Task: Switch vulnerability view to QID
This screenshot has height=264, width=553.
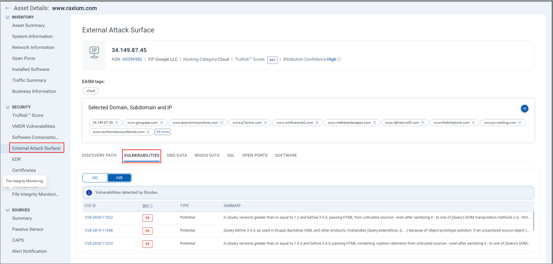Action: coord(95,178)
